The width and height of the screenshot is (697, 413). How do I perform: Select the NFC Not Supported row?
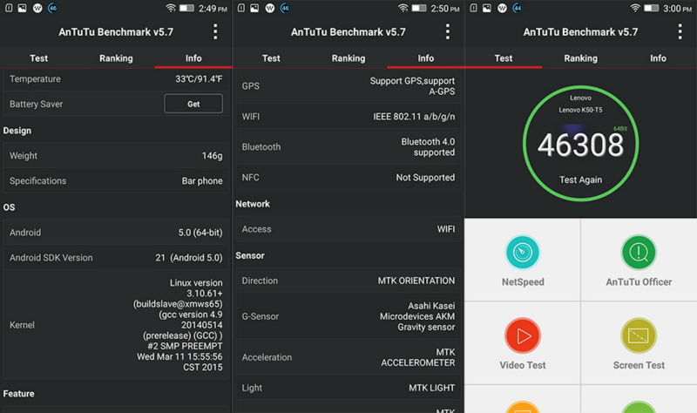point(348,178)
